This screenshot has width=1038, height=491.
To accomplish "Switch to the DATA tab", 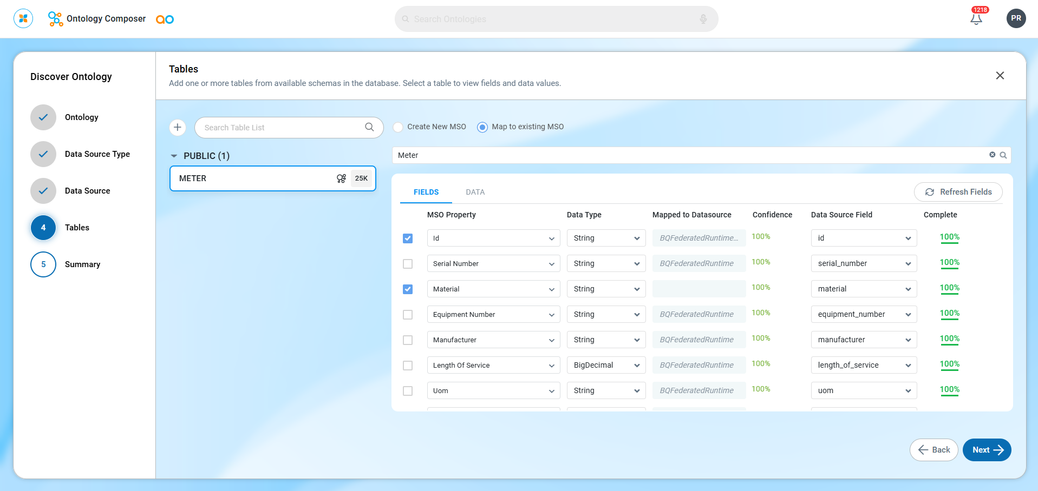I will [475, 192].
